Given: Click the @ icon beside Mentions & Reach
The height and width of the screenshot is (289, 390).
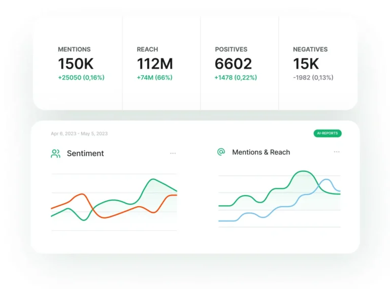Looking at the screenshot, I should click(x=221, y=152).
